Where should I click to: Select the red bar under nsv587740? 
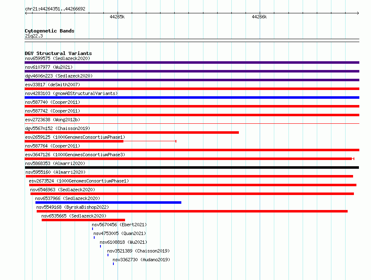[x=192, y=106]
